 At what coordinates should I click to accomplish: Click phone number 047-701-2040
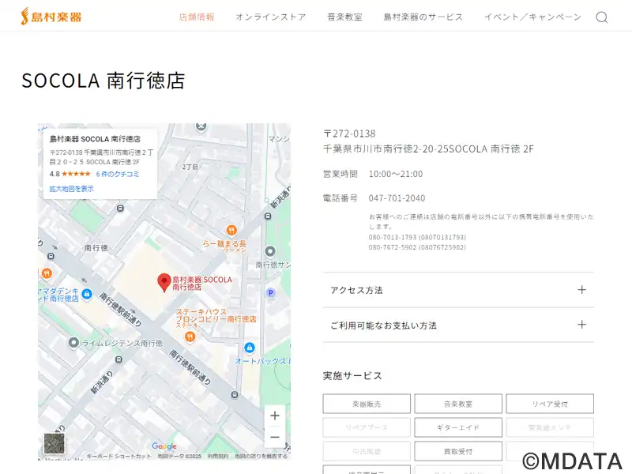pos(397,198)
